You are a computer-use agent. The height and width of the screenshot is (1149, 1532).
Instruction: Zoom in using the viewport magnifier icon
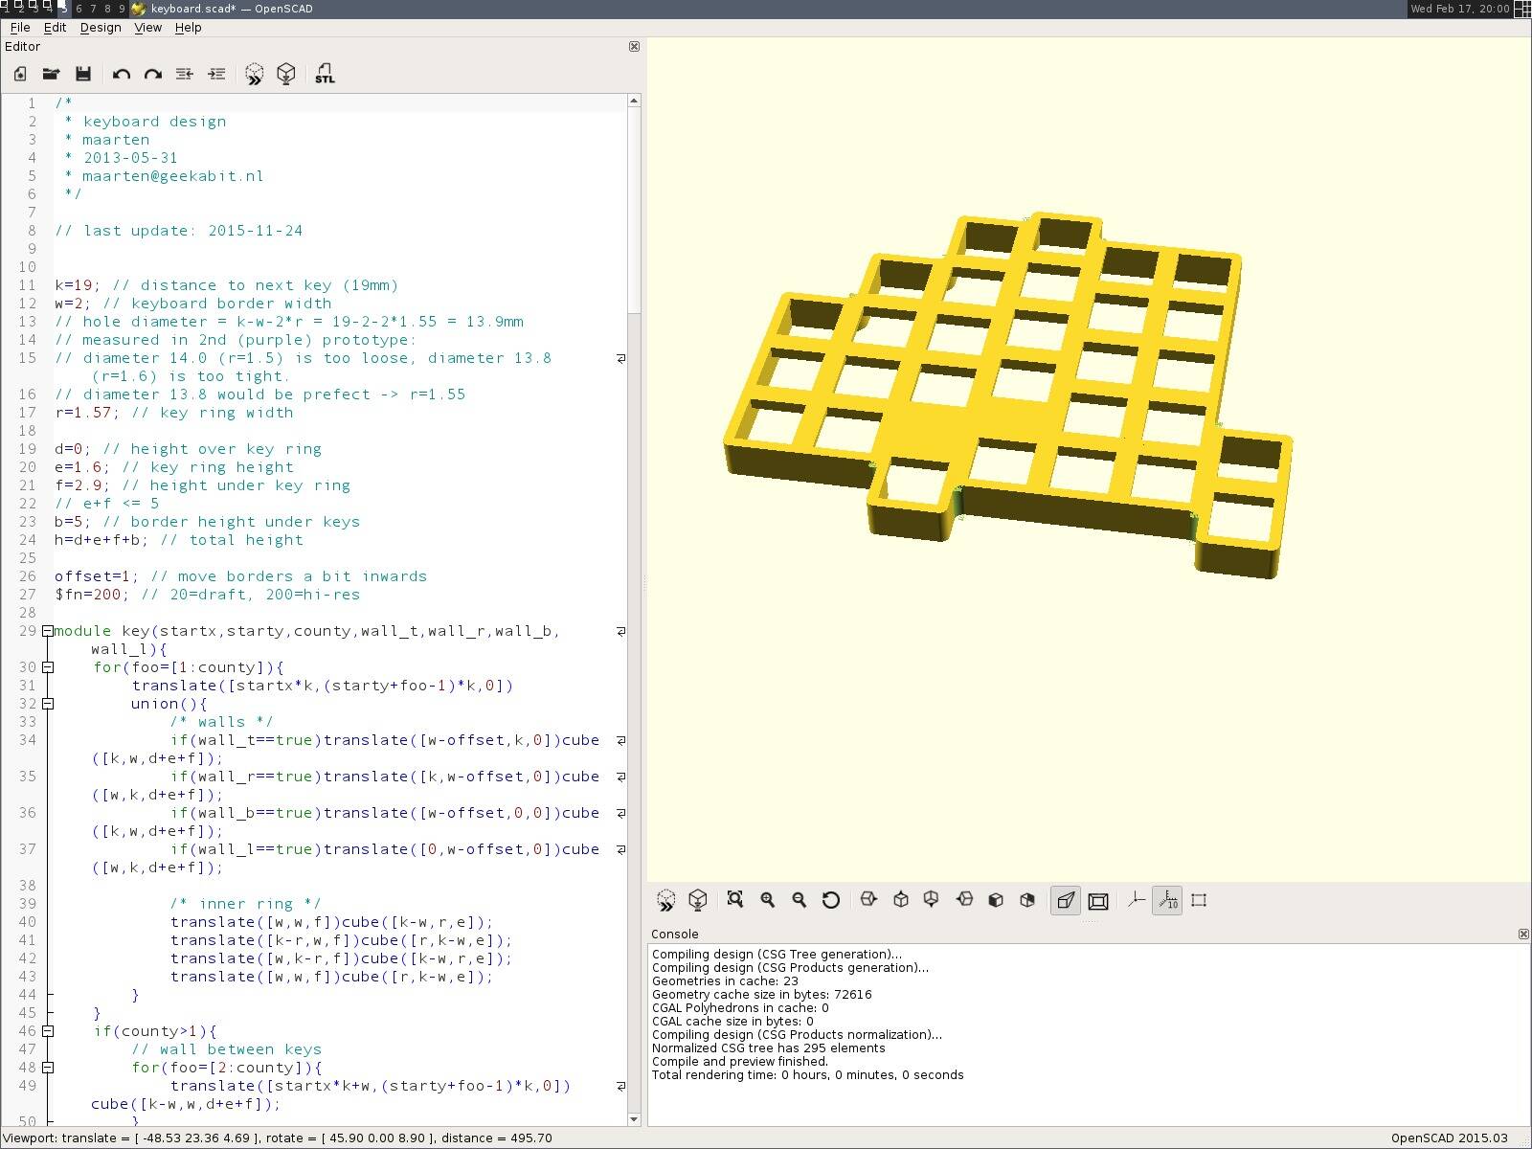click(x=767, y=899)
